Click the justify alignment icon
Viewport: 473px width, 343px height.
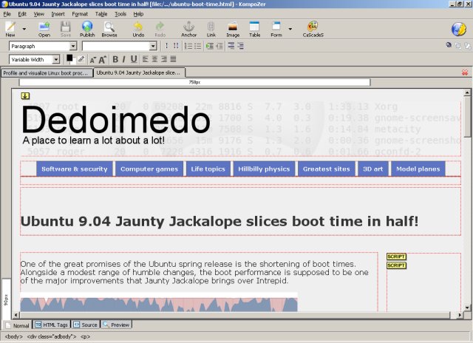173,59
